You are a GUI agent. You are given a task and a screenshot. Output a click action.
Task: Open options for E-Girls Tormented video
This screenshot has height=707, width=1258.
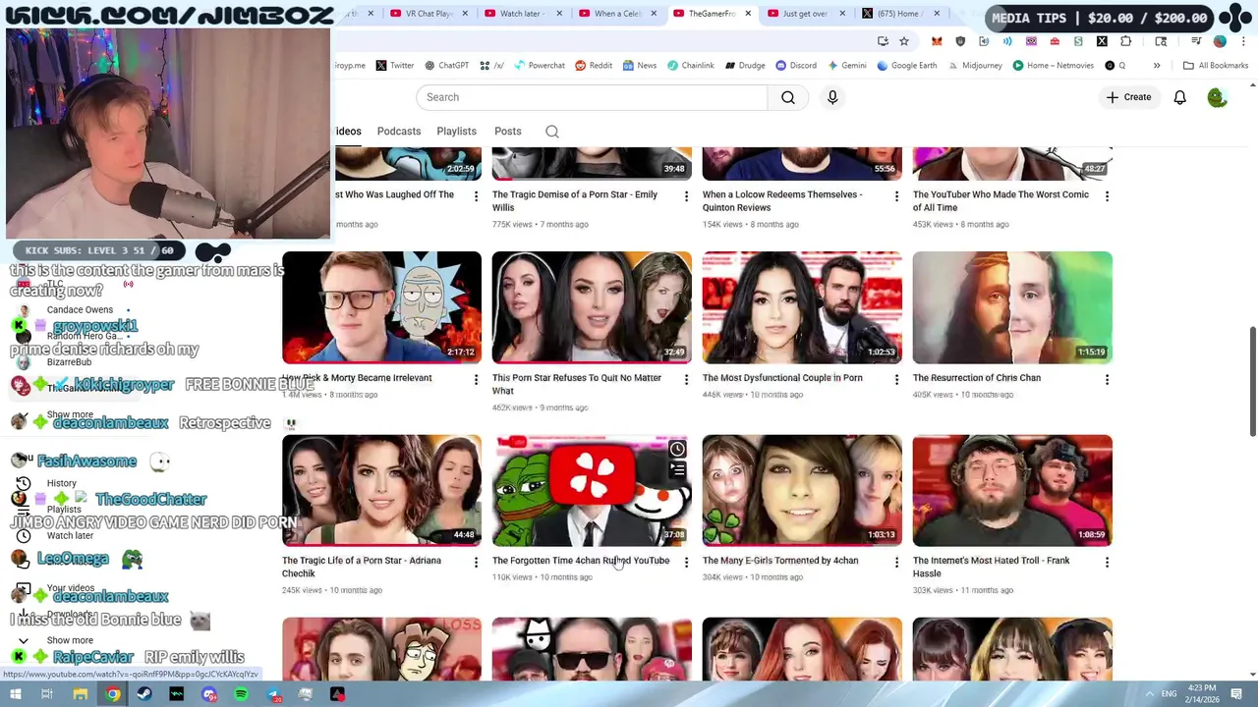point(896,563)
